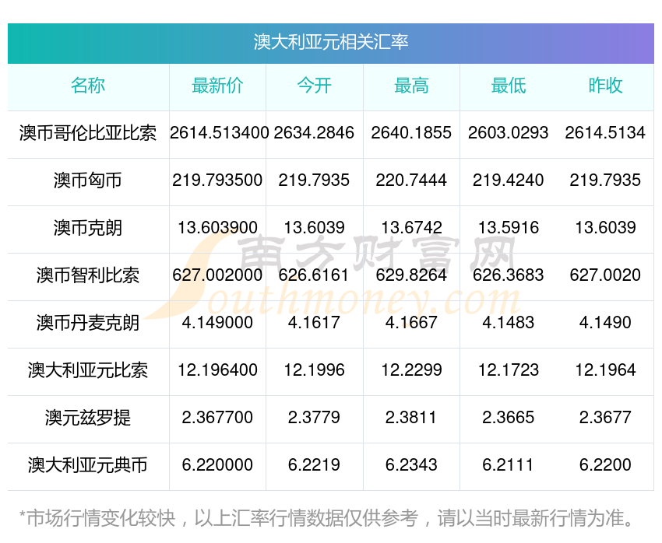Screen dimensions: 662x543
Task: Select the 昨收 column header
Action: [x=605, y=86]
